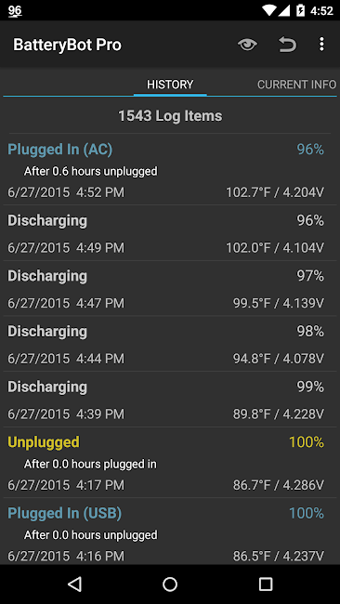Toggle the eye visibility icon in toolbar
This screenshot has height=604, width=340.
247,45
